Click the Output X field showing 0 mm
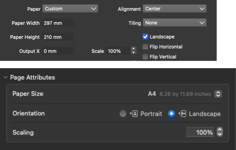The height and width of the screenshot is (150, 236). 58,51
